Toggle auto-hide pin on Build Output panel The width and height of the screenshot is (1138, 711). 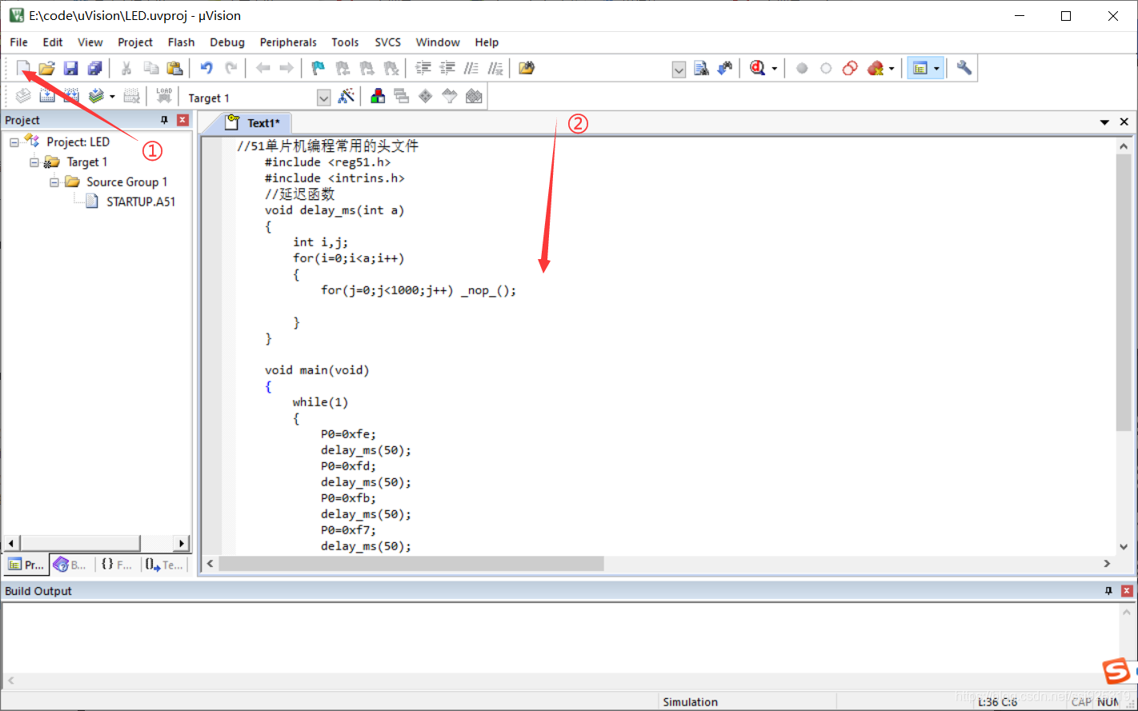click(x=1108, y=591)
